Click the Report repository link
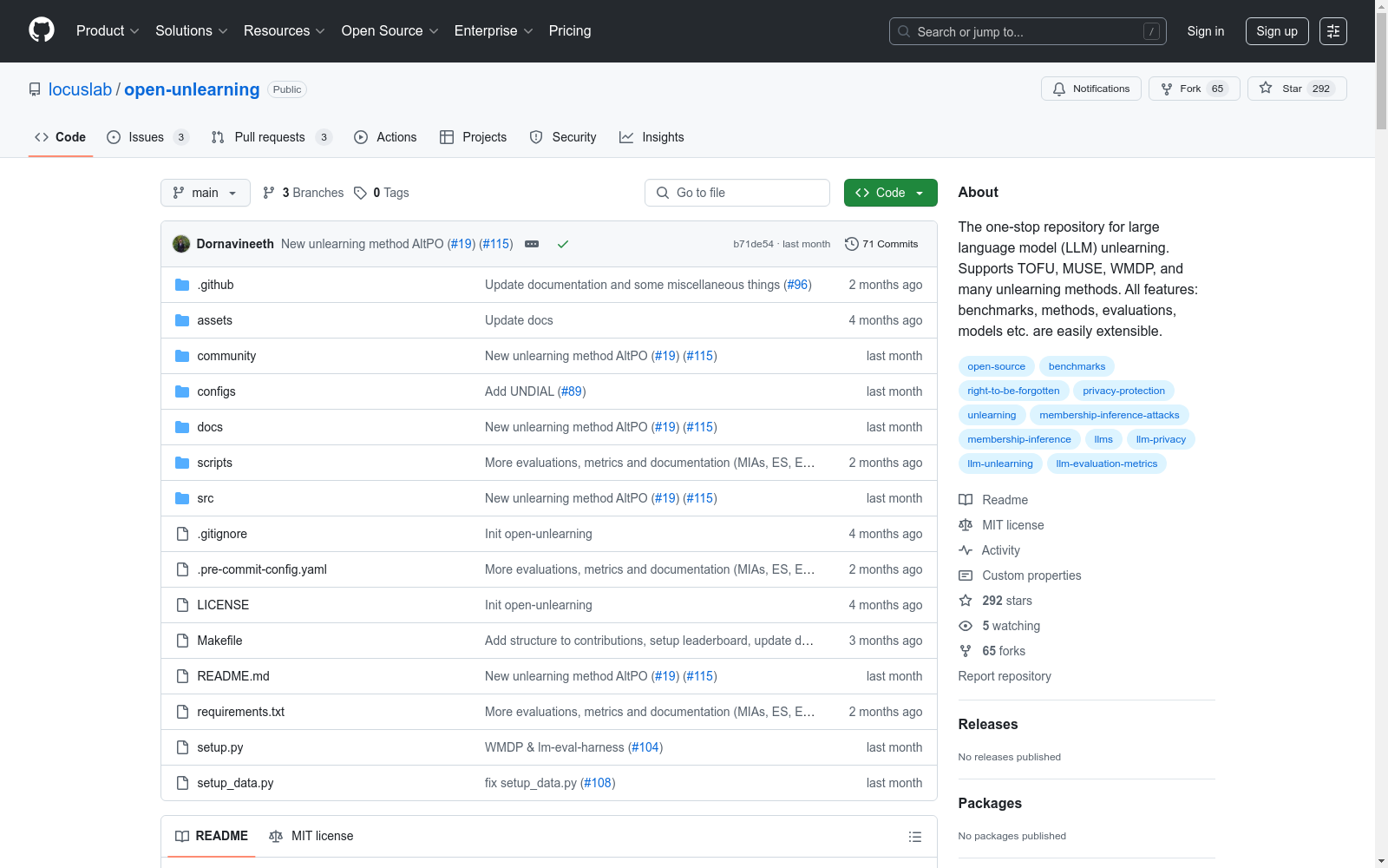This screenshot has width=1388, height=868. pos(1005,676)
